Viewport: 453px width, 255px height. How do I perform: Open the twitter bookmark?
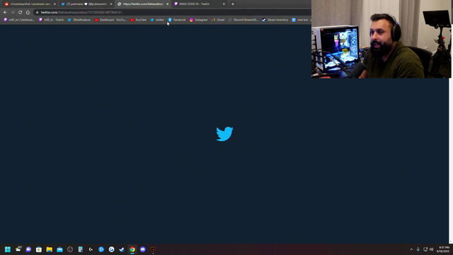click(157, 20)
